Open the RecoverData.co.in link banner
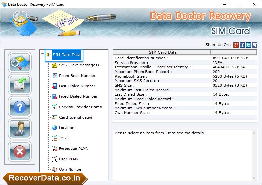Screen dimensions: 262x185 point(45,178)
